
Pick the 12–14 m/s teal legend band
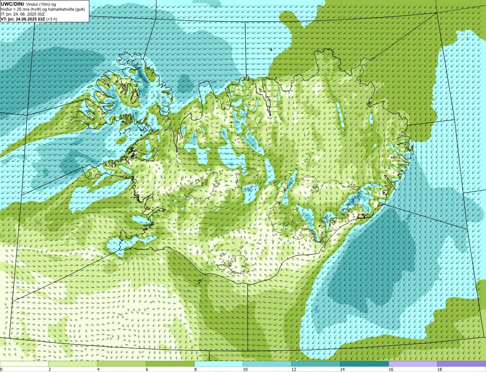pyautogui.click(x=316, y=364)
